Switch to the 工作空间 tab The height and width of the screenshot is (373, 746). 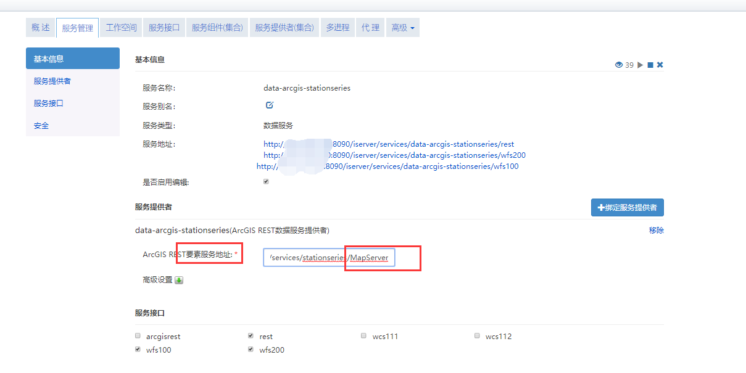(120, 27)
